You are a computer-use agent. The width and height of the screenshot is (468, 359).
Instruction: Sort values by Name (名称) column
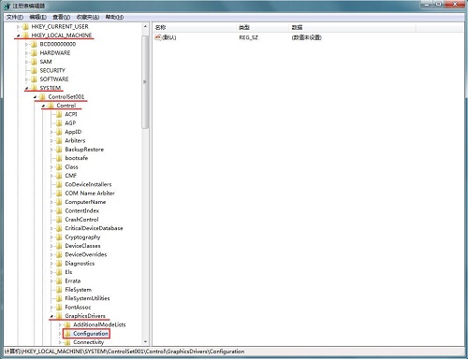195,27
